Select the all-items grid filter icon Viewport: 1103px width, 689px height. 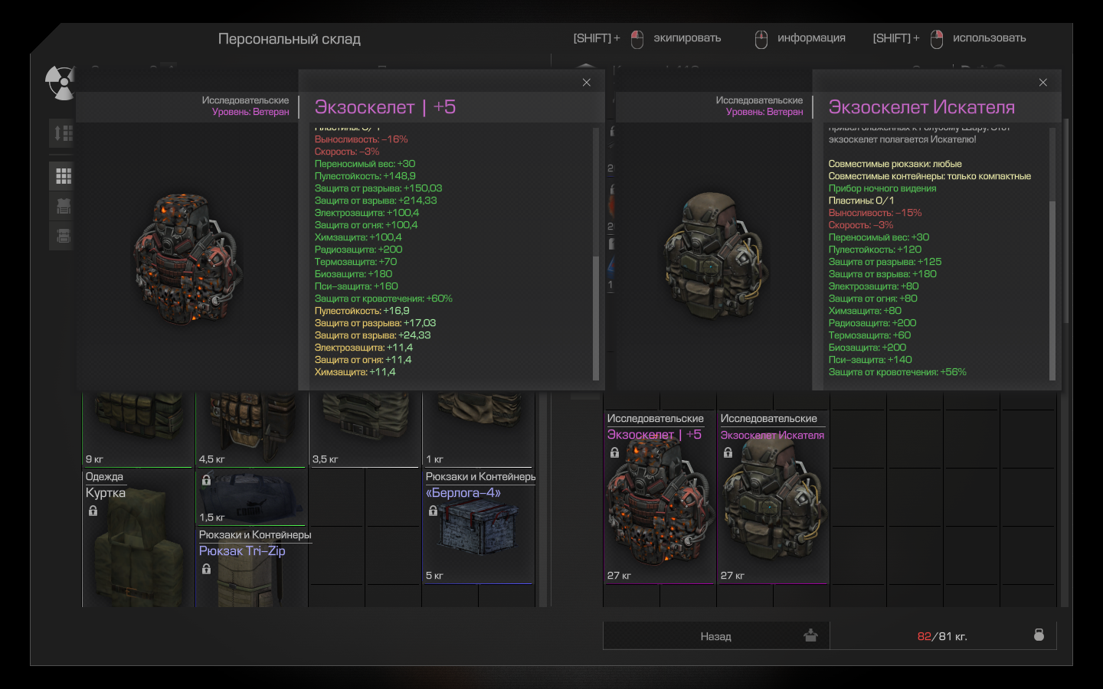[x=63, y=176]
